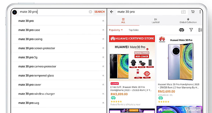Clear the search text with the X icon
212x113 pixels.
tap(91, 12)
